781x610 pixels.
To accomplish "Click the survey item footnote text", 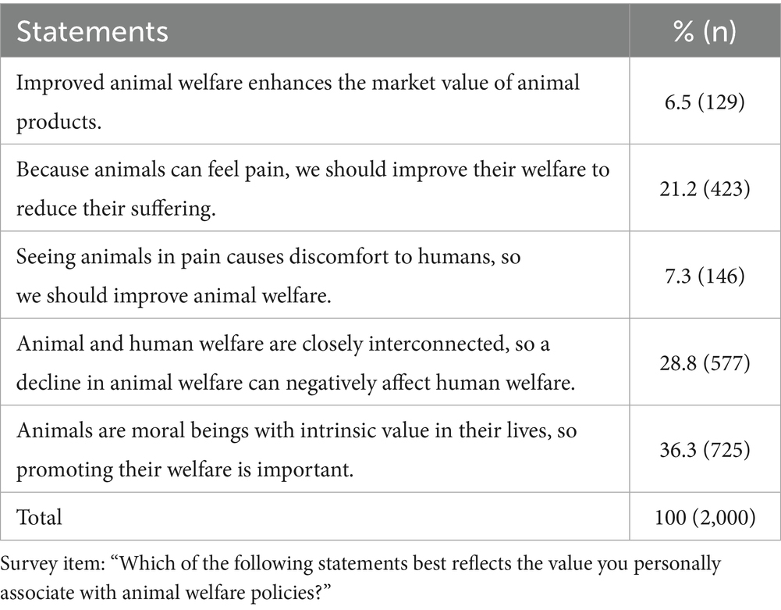I will pyautogui.click(x=360, y=578).
